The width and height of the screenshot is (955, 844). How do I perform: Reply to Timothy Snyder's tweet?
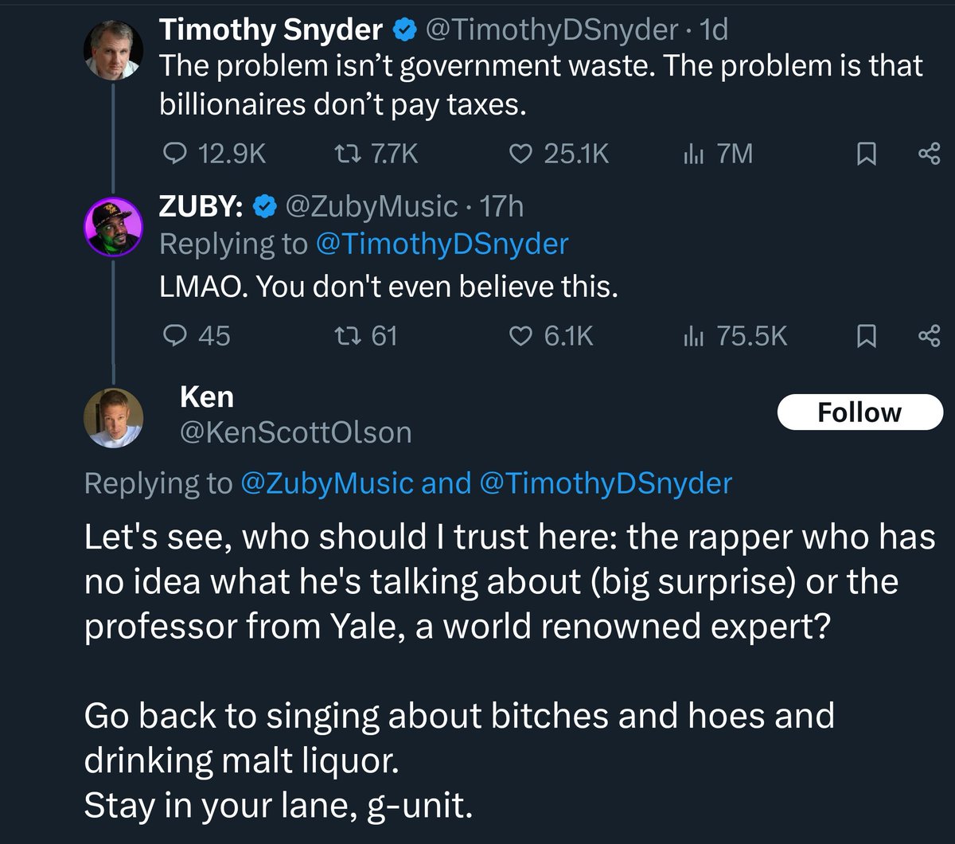click(x=174, y=153)
